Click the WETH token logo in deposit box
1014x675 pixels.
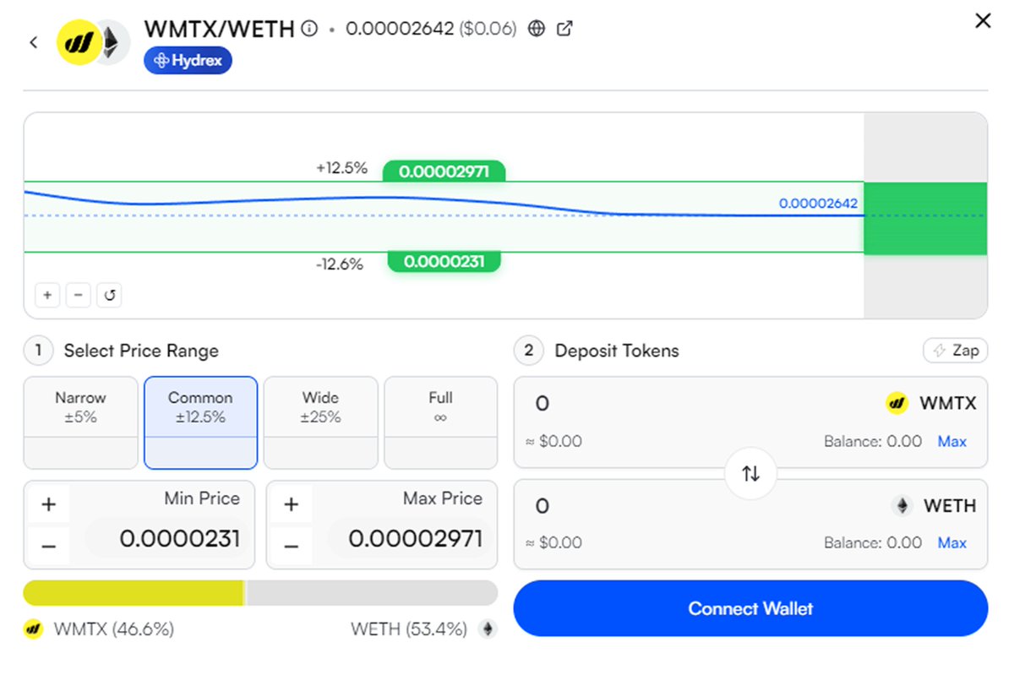coord(903,506)
